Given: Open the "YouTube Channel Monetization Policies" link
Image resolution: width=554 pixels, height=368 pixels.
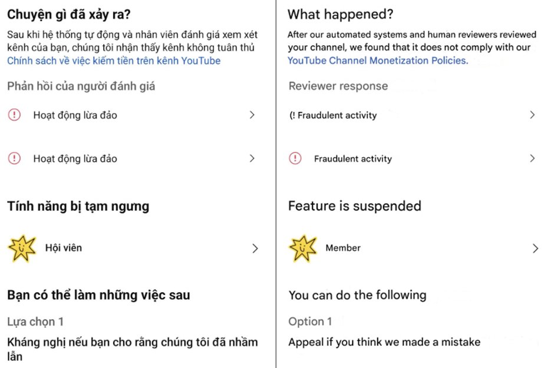Looking at the screenshot, I should (x=378, y=61).
